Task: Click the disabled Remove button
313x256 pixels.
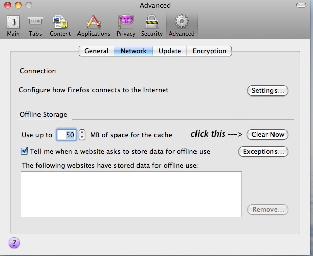Action: (x=267, y=210)
